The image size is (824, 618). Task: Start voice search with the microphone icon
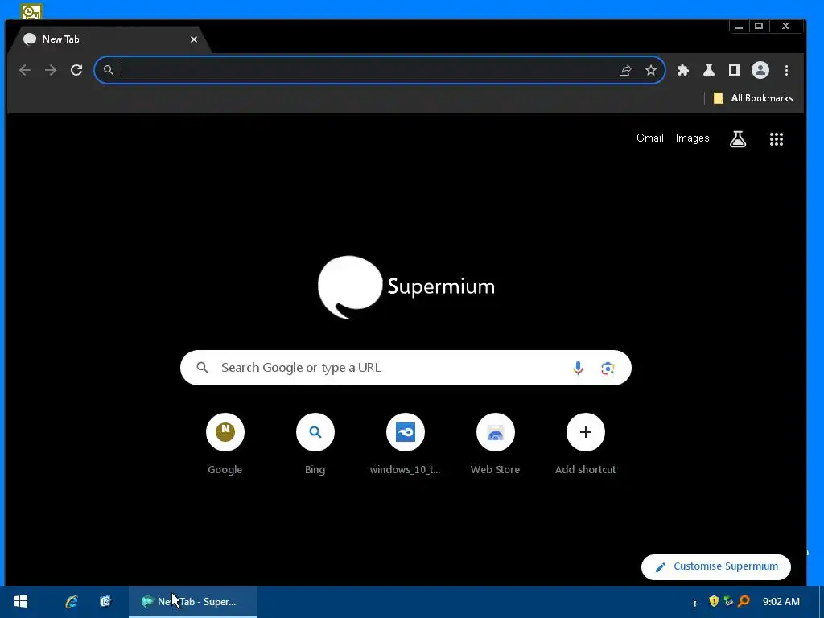(x=578, y=368)
